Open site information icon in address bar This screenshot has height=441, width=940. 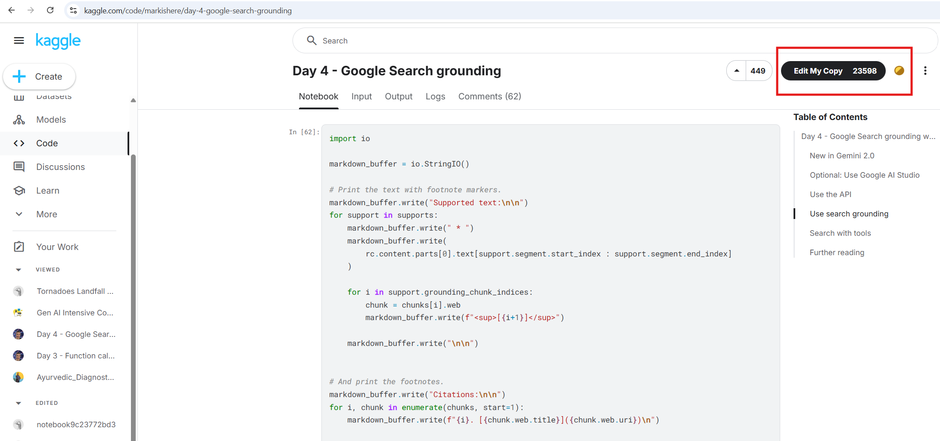tap(74, 10)
